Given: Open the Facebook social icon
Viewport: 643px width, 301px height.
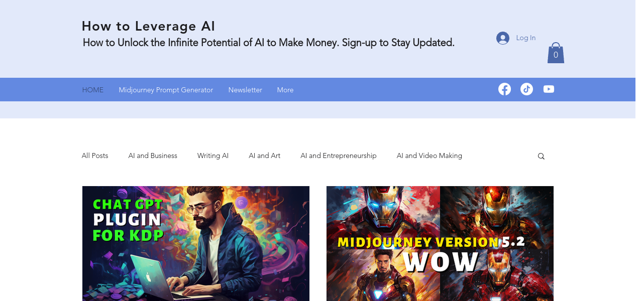Looking at the screenshot, I should tap(504, 89).
